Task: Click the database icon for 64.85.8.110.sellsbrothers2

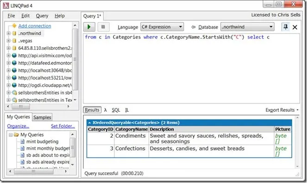Action: tap(14, 48)
